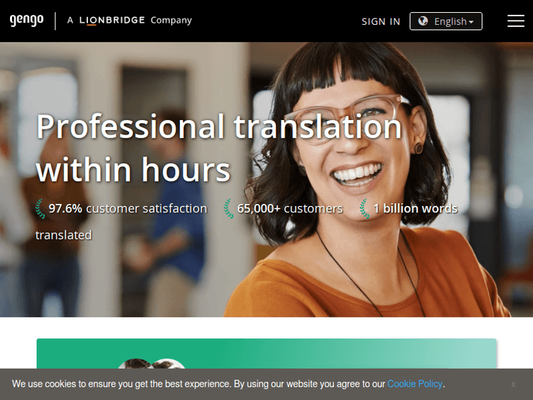This screenshot has width=533, height=400.
Task: Click laurel icon beside customer satisfaction
Action: 40,208
